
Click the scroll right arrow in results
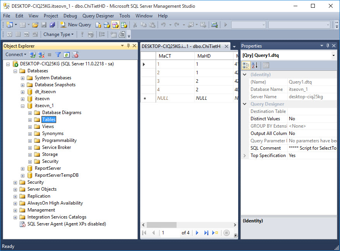(235, 225)
